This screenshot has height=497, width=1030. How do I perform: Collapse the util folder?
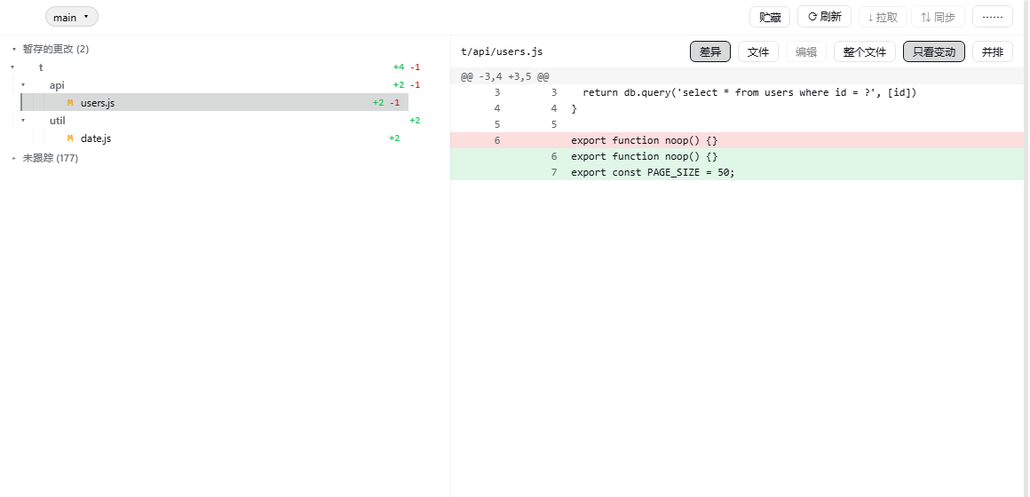(x=23, y=121)
